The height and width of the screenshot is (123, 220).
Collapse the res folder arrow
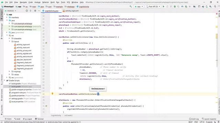(x=7, y=36)
